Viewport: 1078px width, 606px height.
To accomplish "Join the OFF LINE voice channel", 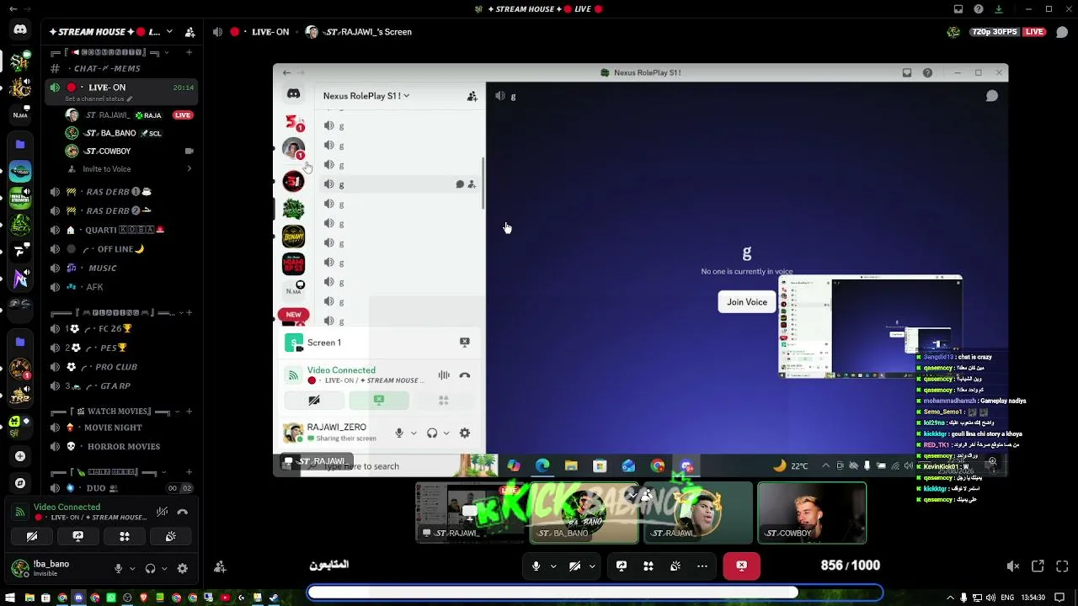I will click(x=121, y=249).
